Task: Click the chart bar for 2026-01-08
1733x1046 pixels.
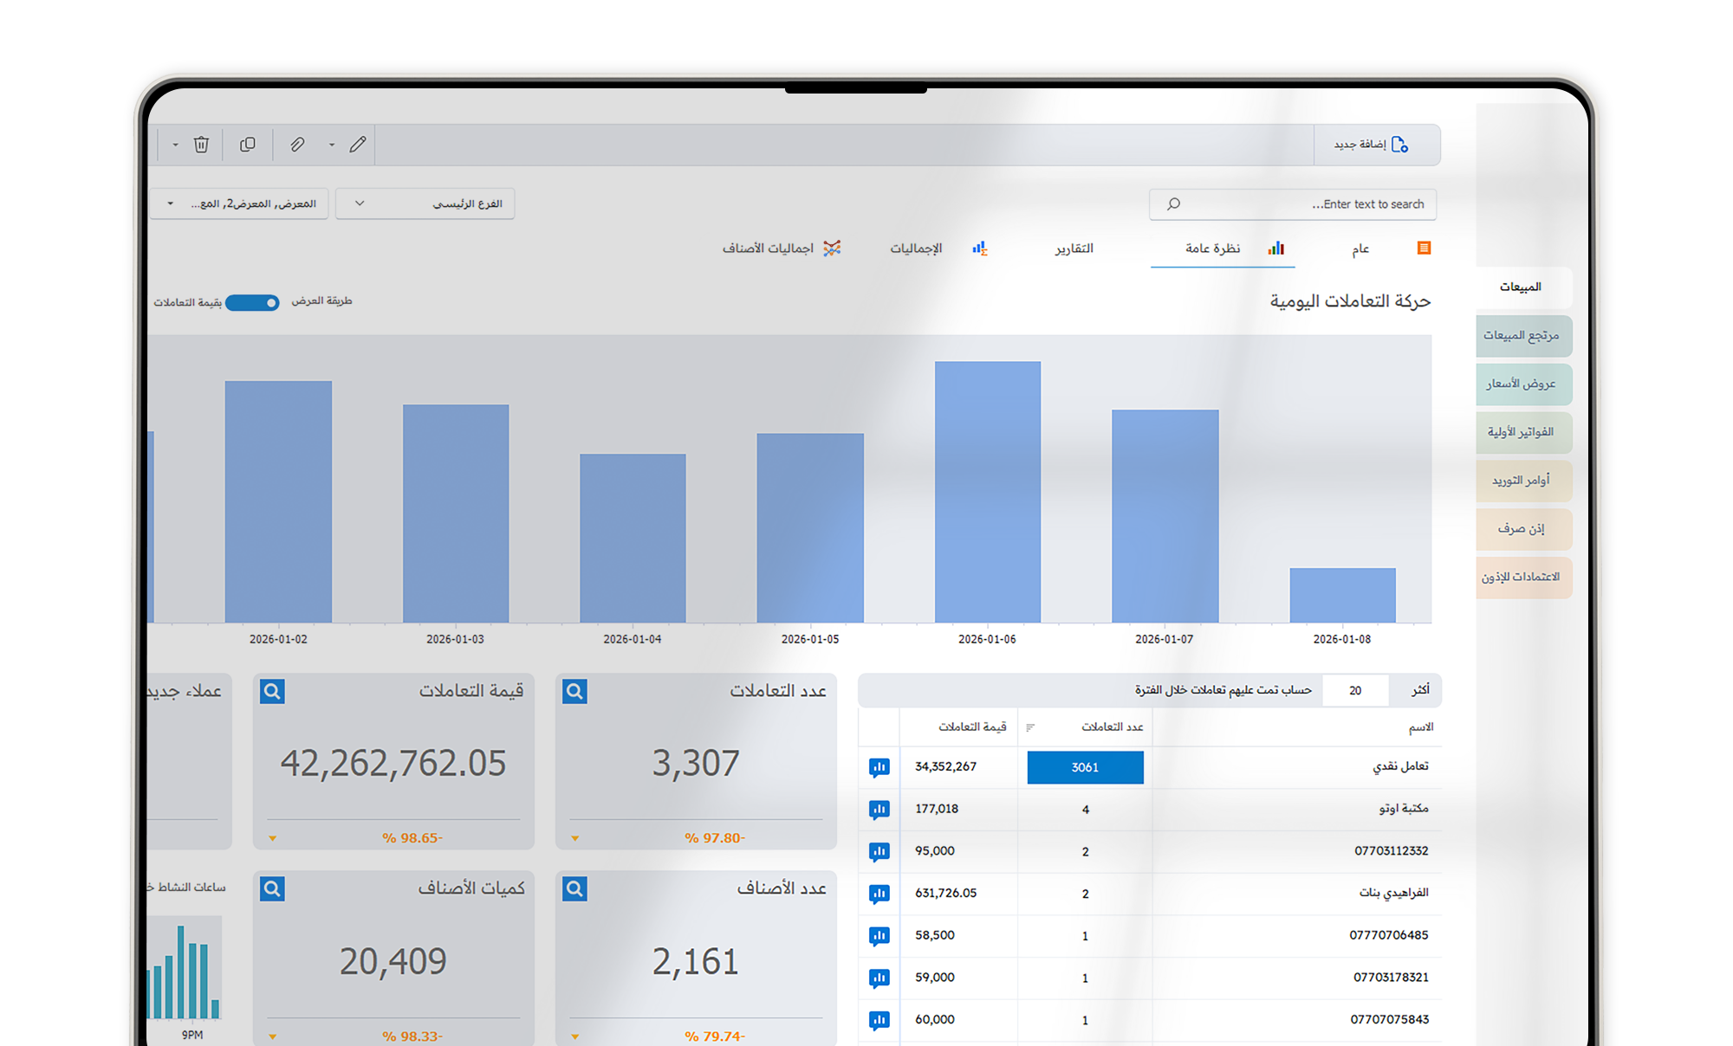Action: tap(1342, 595)
